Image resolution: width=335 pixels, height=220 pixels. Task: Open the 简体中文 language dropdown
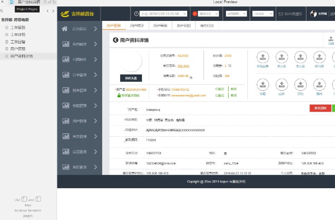point(208,14)
